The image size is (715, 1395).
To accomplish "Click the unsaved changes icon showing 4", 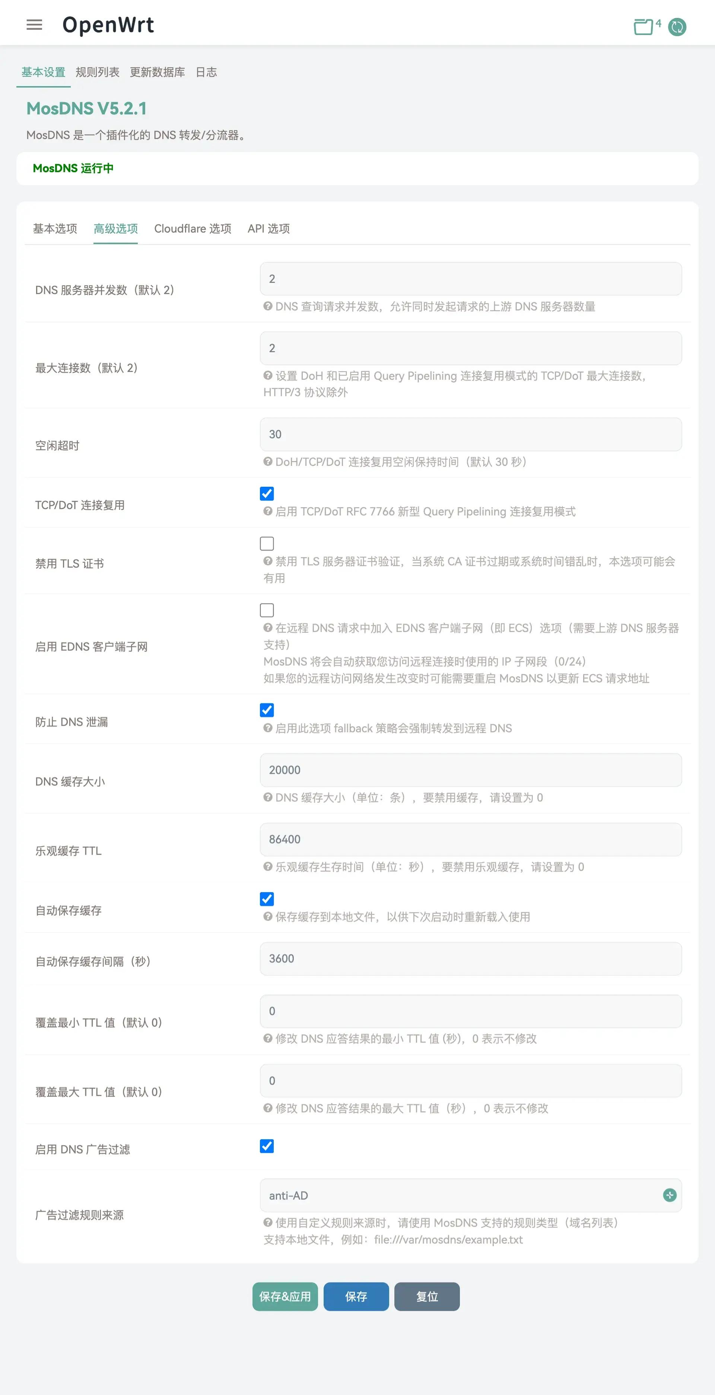I will [x=647, y=26].
